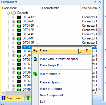Collapse the Deutsch folder tree node
Viewport: 106px width, 105px height.
tap(8, 13)
